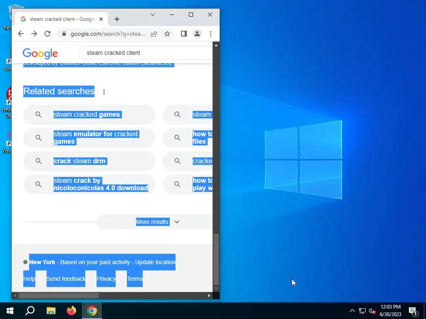Open Chrome's side panel icon
426x319 pixels.
[x=183, y=34]
